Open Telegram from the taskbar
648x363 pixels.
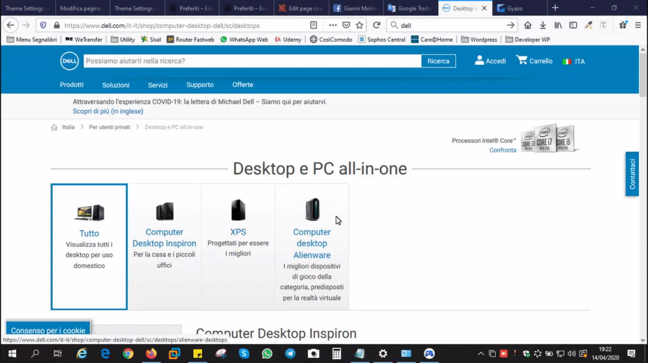tap(290, 353)
